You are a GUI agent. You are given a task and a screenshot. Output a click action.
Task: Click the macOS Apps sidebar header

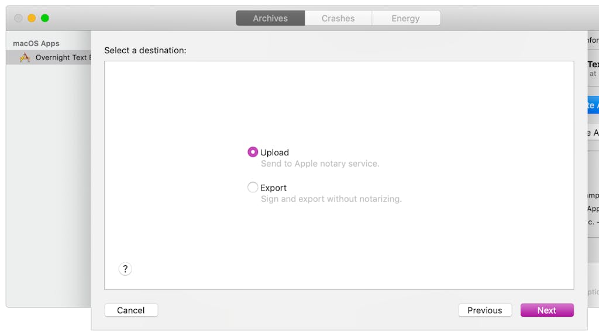[36, 43]
